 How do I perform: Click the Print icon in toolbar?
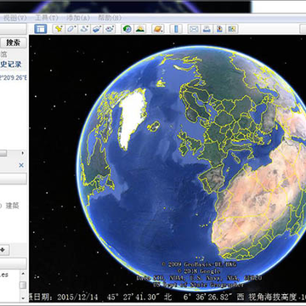(207, 29)
